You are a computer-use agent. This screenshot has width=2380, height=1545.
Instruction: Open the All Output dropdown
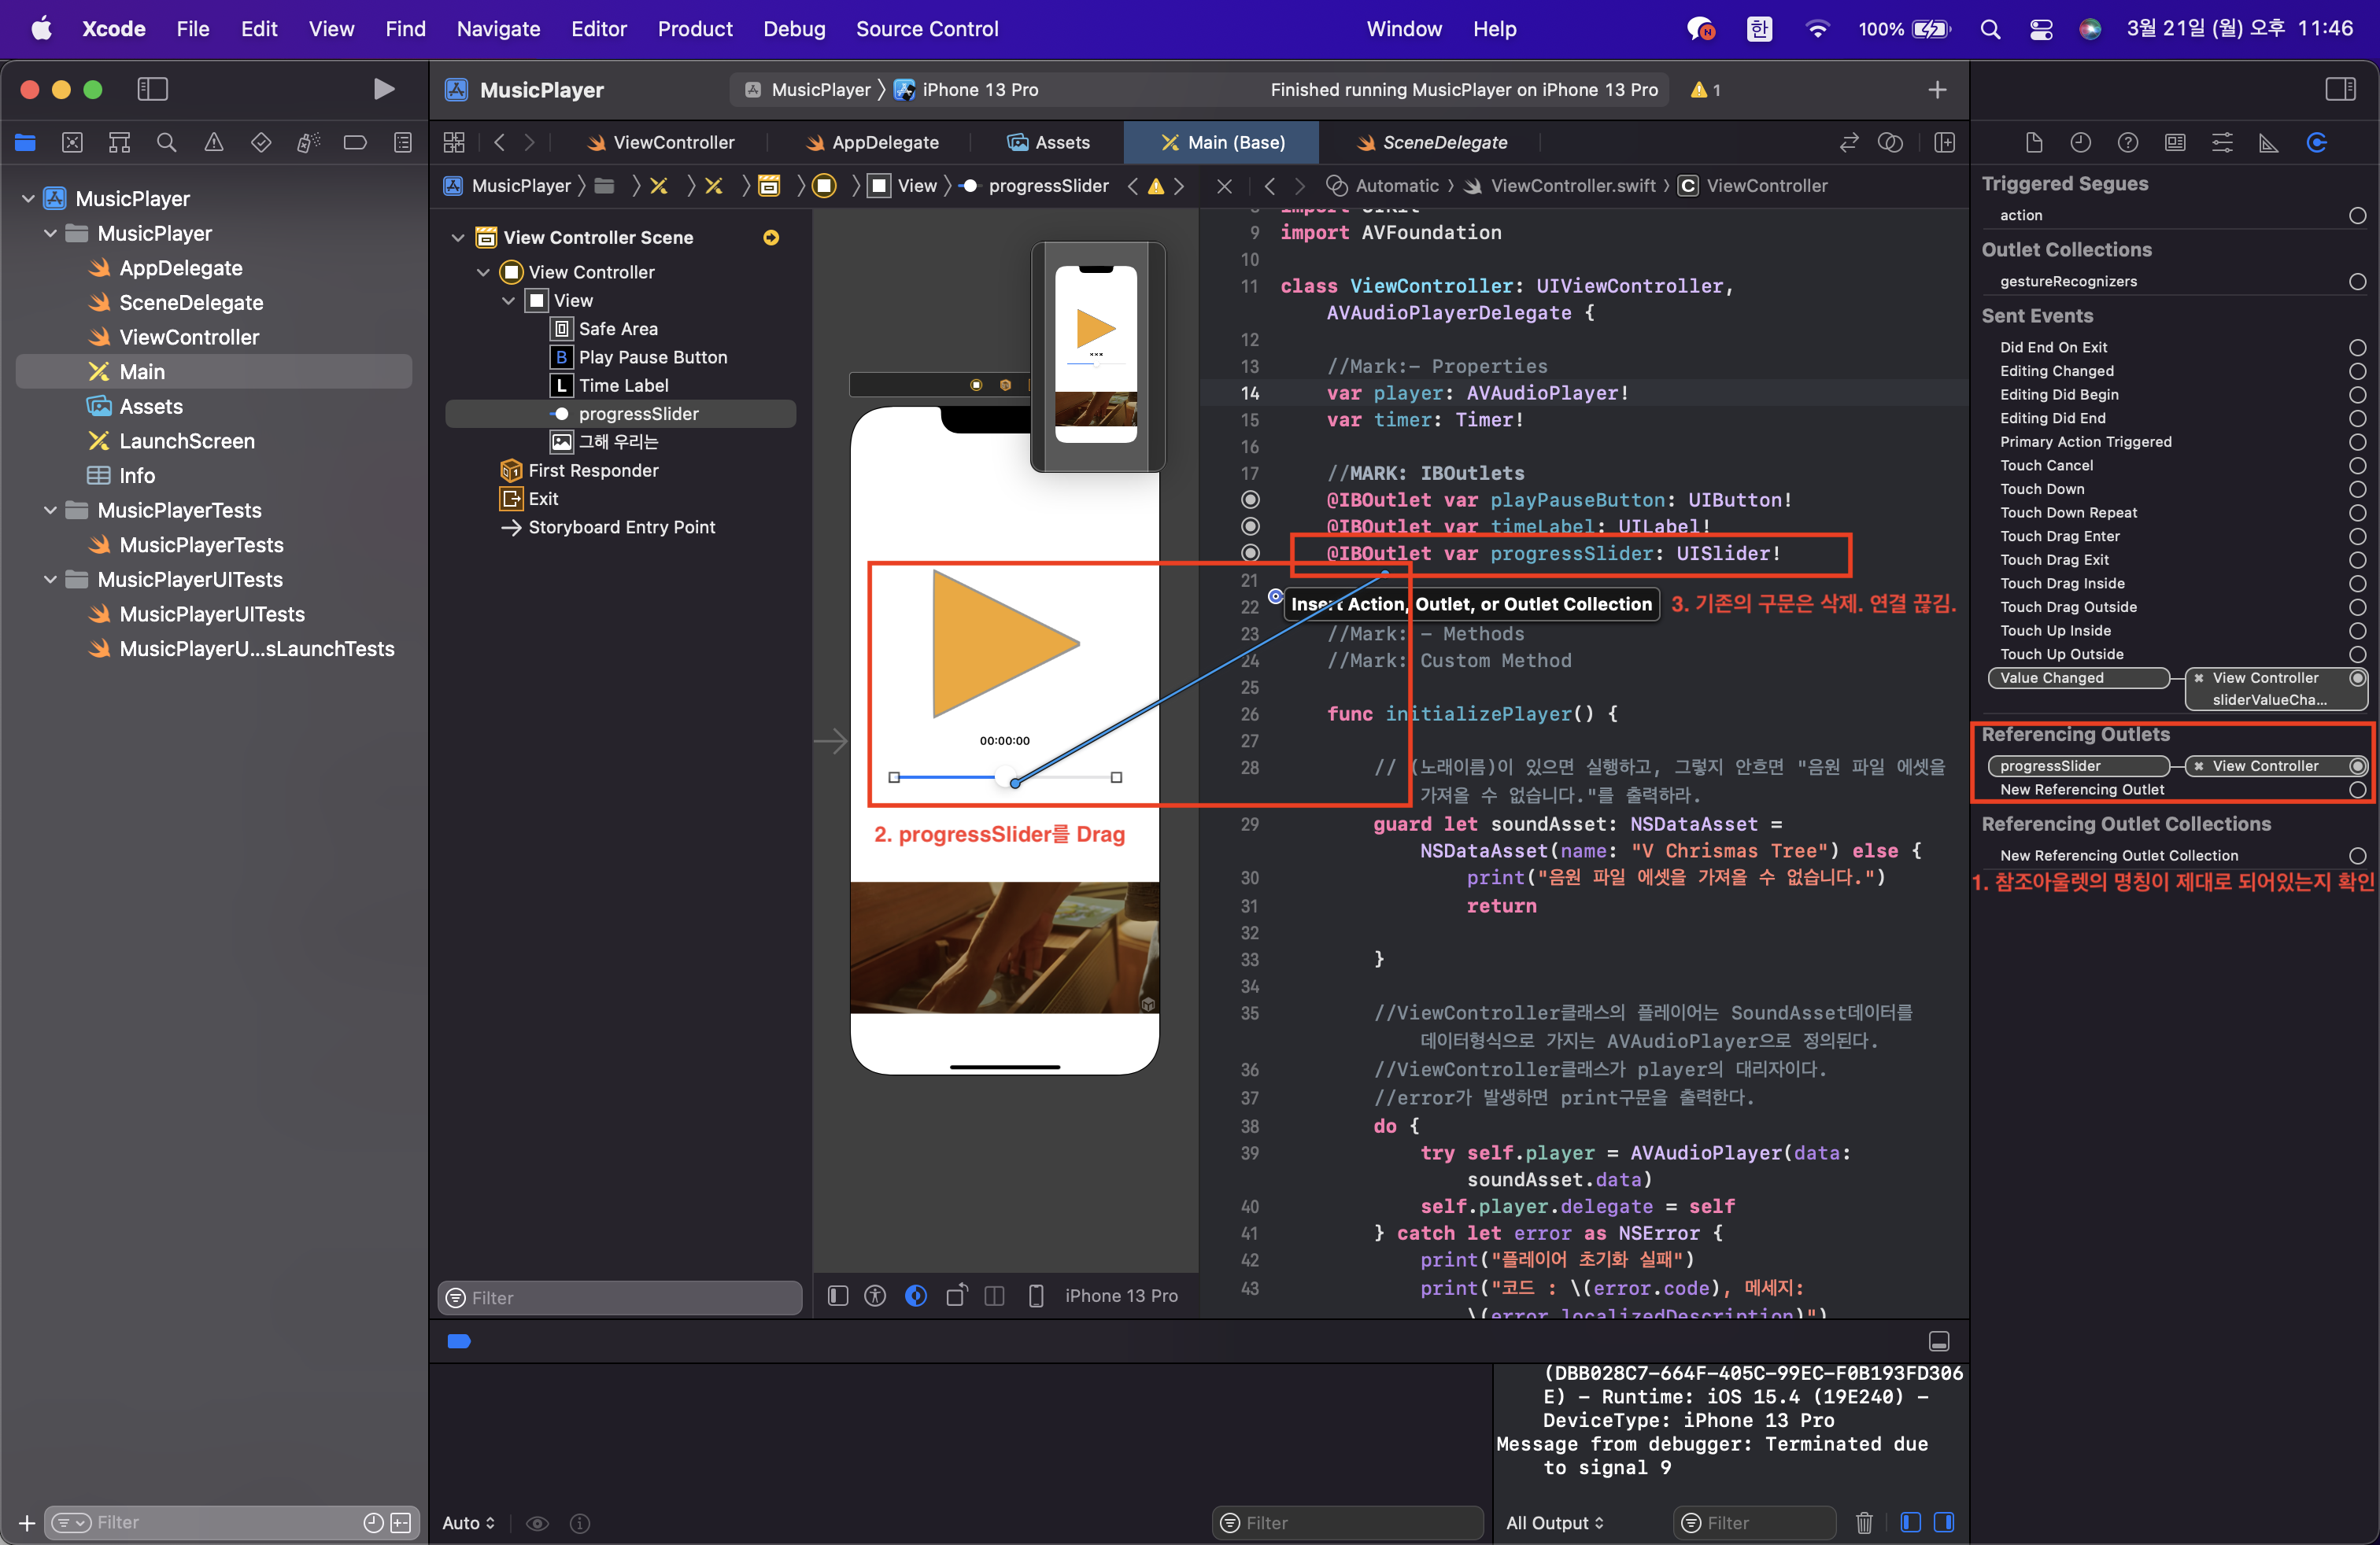(1554, 1522)
